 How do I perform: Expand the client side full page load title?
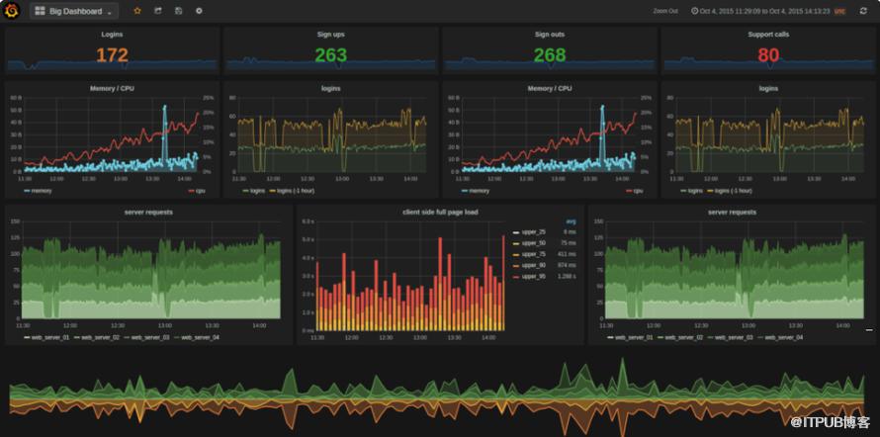point(439,212)
